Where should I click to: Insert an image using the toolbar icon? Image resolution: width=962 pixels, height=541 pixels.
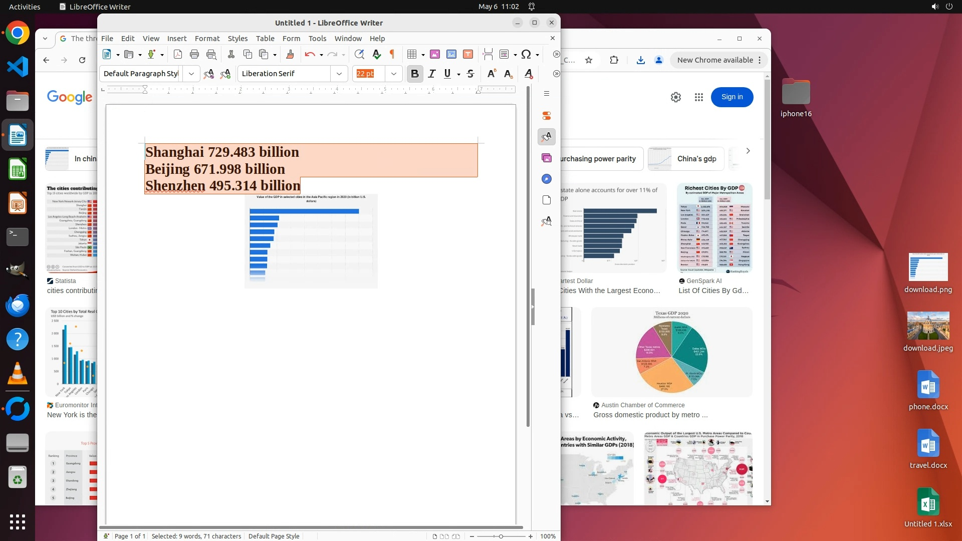pos(434,54)
